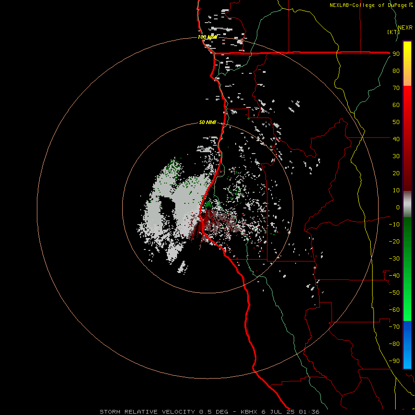The image size is (415, 415).
Task: Select the "80" value on the velocity scale
Action: pyautogui.click(x=396, y=71)
